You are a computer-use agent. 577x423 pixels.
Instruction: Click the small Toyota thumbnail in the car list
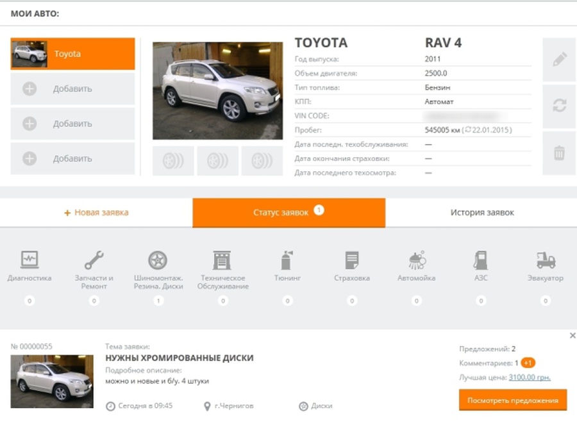point(29,54)
